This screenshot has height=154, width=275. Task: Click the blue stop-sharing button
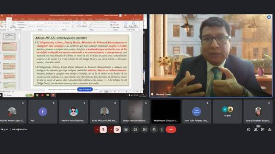(x=85, y=90)
